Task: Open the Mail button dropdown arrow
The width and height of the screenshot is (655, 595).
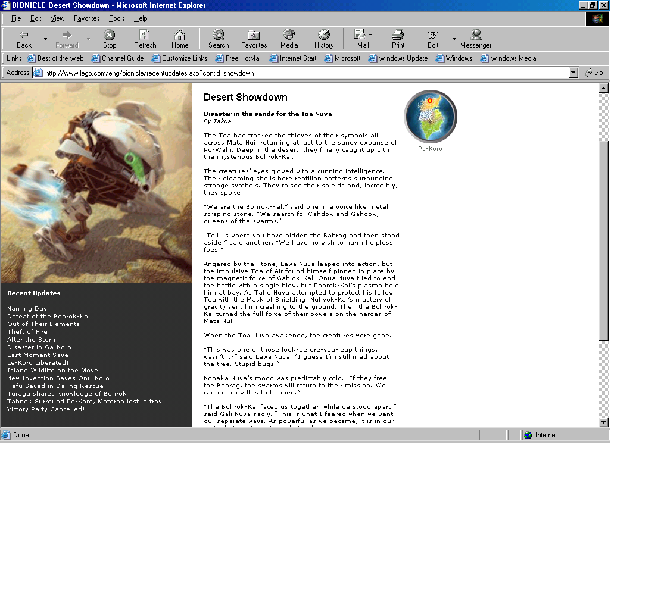Action: [370, 35]
